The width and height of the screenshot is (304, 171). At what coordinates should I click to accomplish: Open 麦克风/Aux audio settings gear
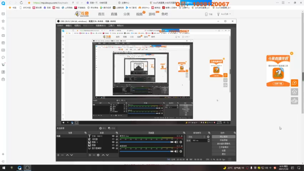(181, 142)
